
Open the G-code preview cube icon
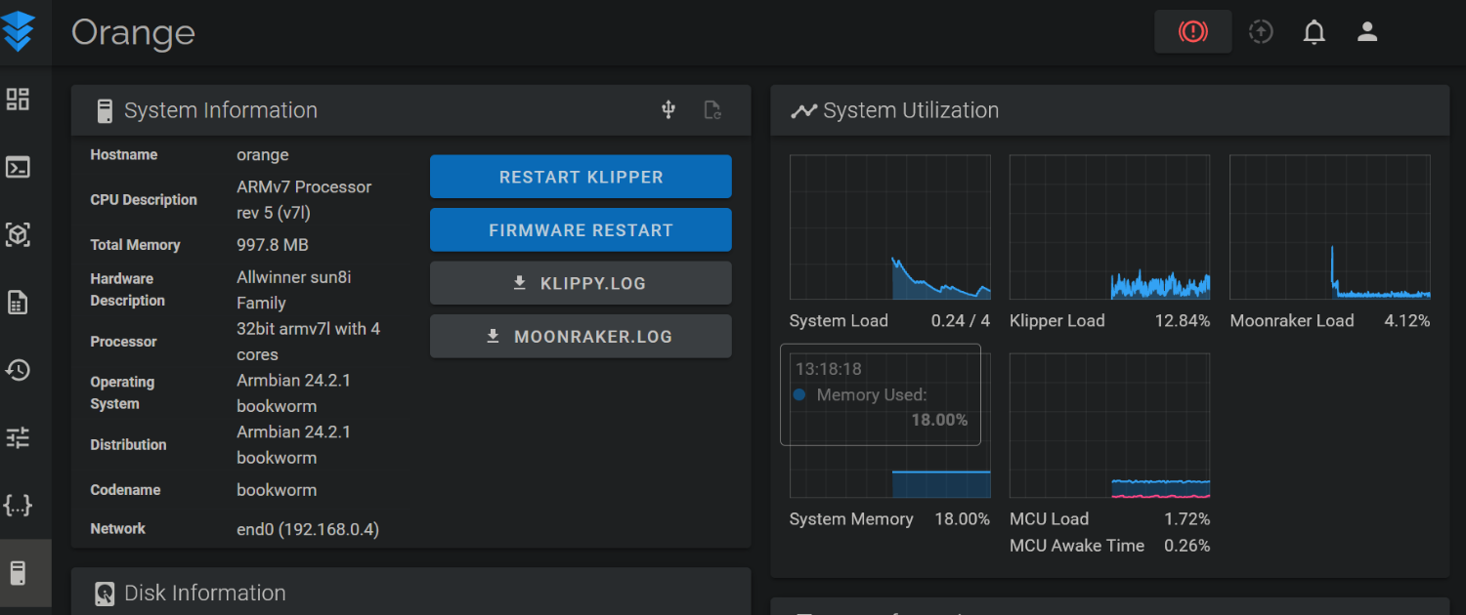click(x=18, y=234)
